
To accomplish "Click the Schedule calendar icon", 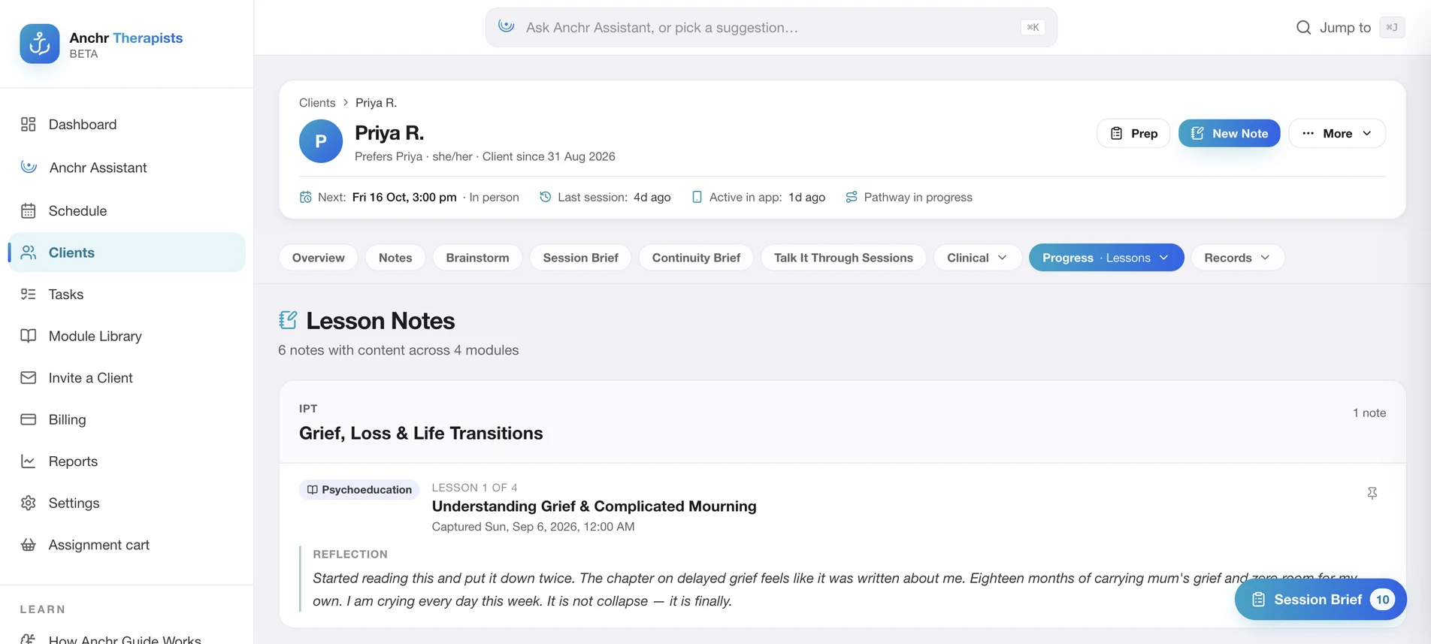I will pos(29,210).
